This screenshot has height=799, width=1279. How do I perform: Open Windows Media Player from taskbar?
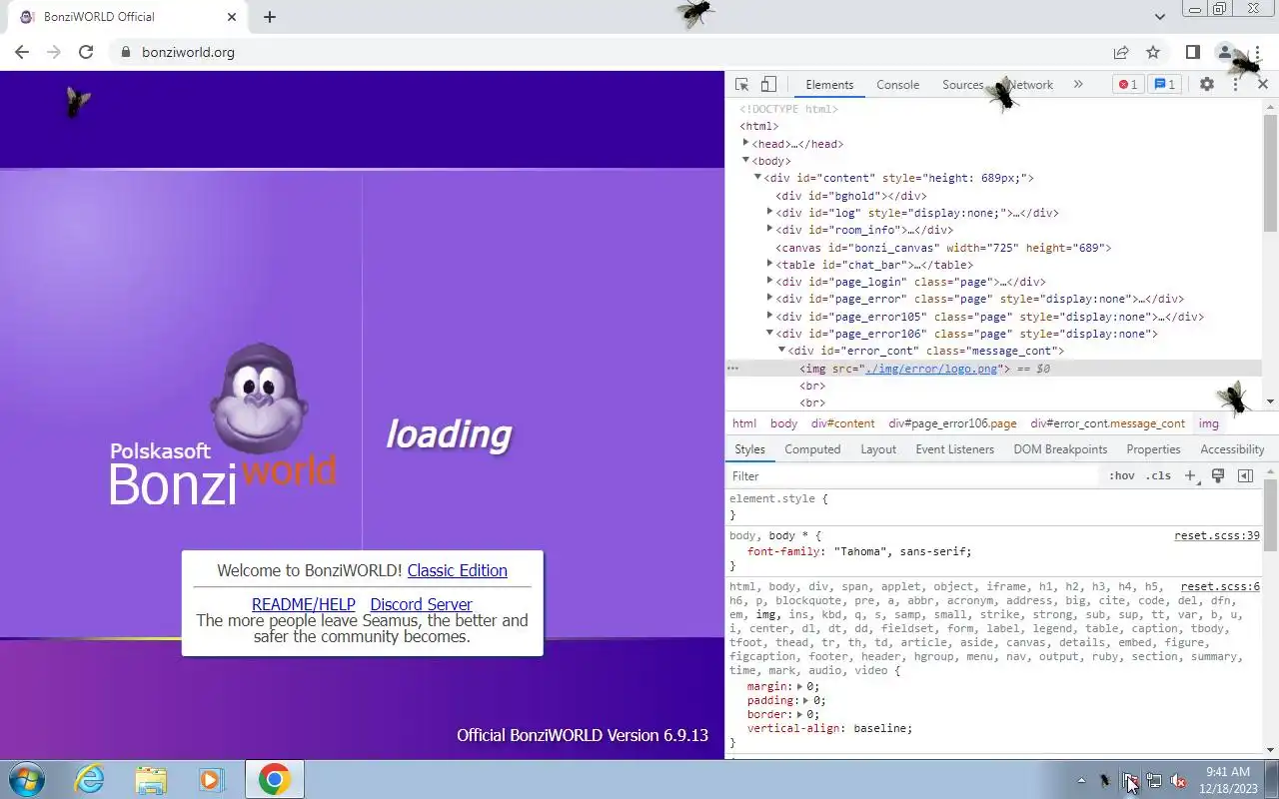click(x=211, y=779)
